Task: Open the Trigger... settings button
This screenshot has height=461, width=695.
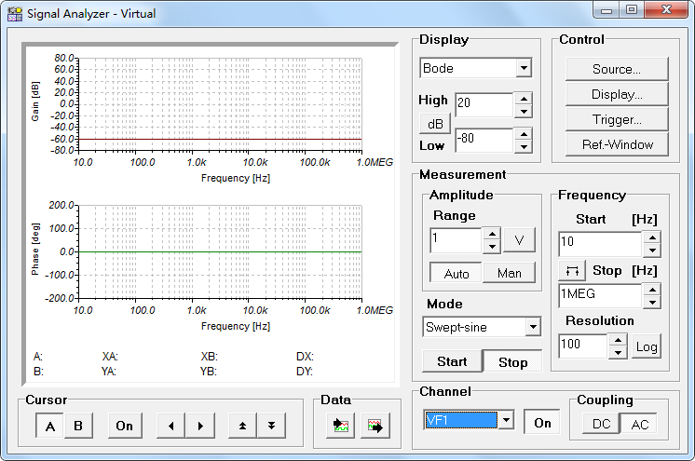Action: coord(617,120)
